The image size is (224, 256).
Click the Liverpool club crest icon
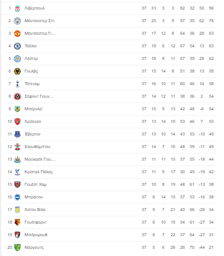click(17, 8)
